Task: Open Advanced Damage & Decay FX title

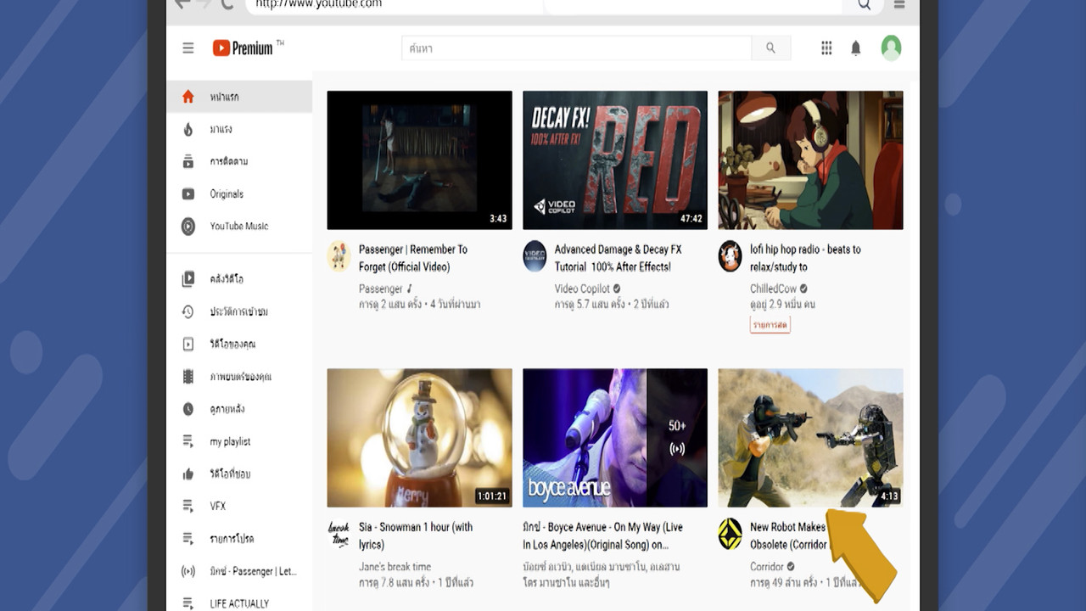Action: pyautogui.click(x=618, y=258)
